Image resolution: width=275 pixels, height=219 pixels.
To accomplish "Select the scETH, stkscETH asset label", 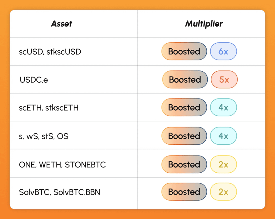I will click(49, 108).
